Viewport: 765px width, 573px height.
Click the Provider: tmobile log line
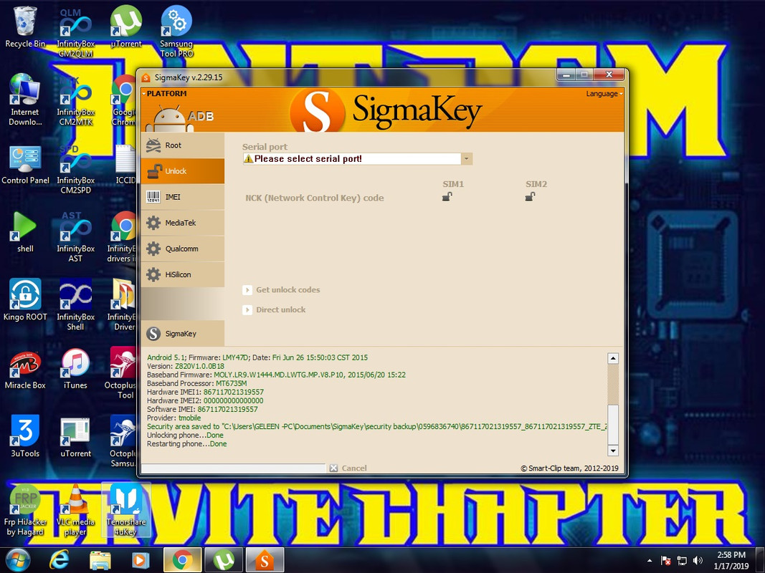tap(174, 418)
